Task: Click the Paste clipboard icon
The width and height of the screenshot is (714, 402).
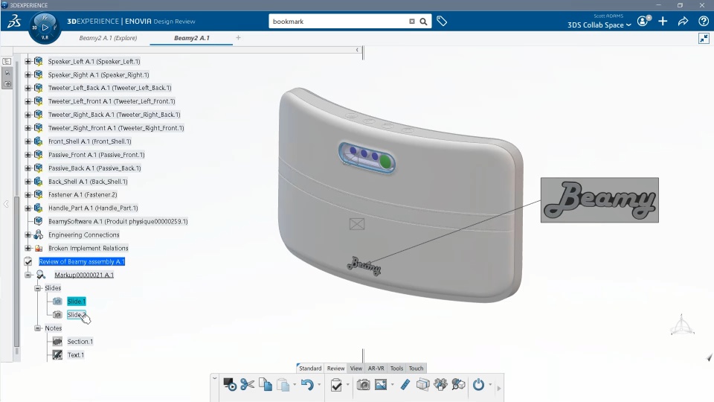Action: coord(283,385)
